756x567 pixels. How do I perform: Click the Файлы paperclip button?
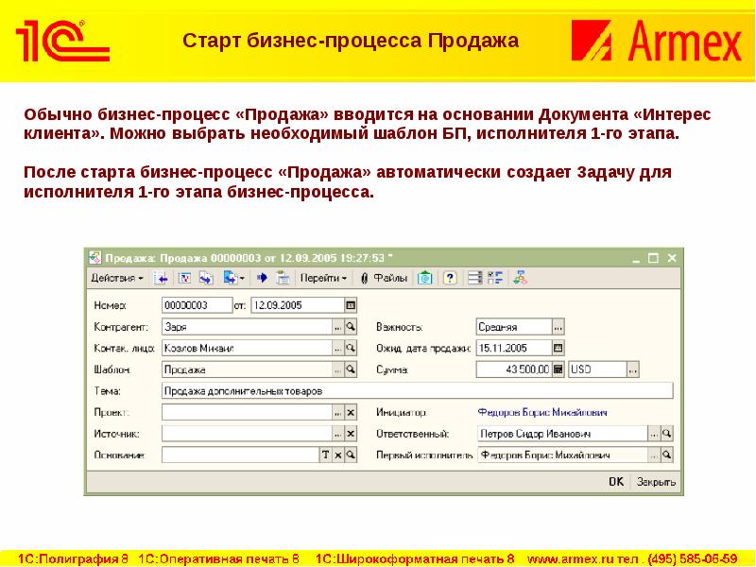(383, 279)
